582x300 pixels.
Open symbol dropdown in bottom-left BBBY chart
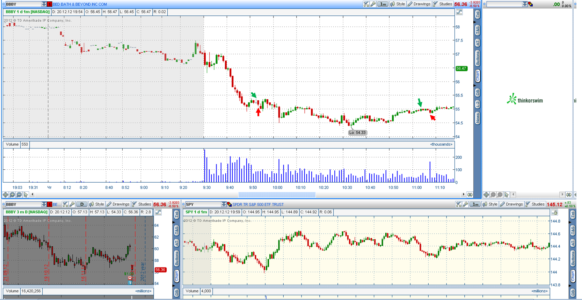pyautogui.click(x=44, y=204)
